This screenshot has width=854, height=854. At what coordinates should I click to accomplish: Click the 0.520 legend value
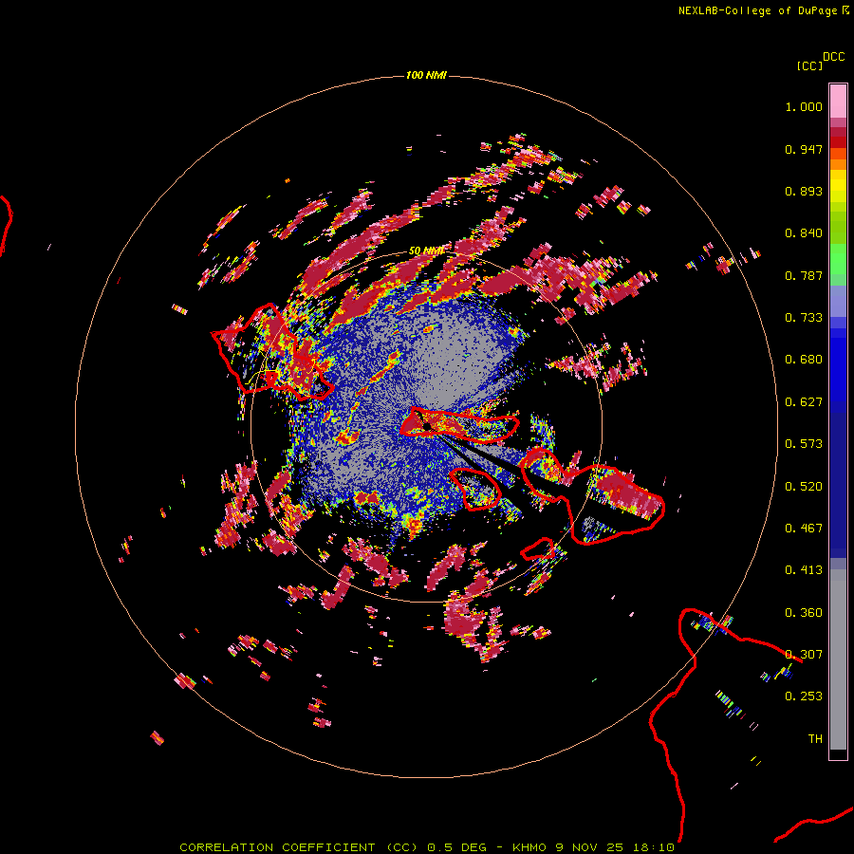804,487
